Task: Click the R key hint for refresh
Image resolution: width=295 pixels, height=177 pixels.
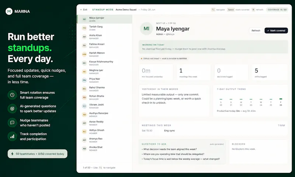Action: coord(253,10)
